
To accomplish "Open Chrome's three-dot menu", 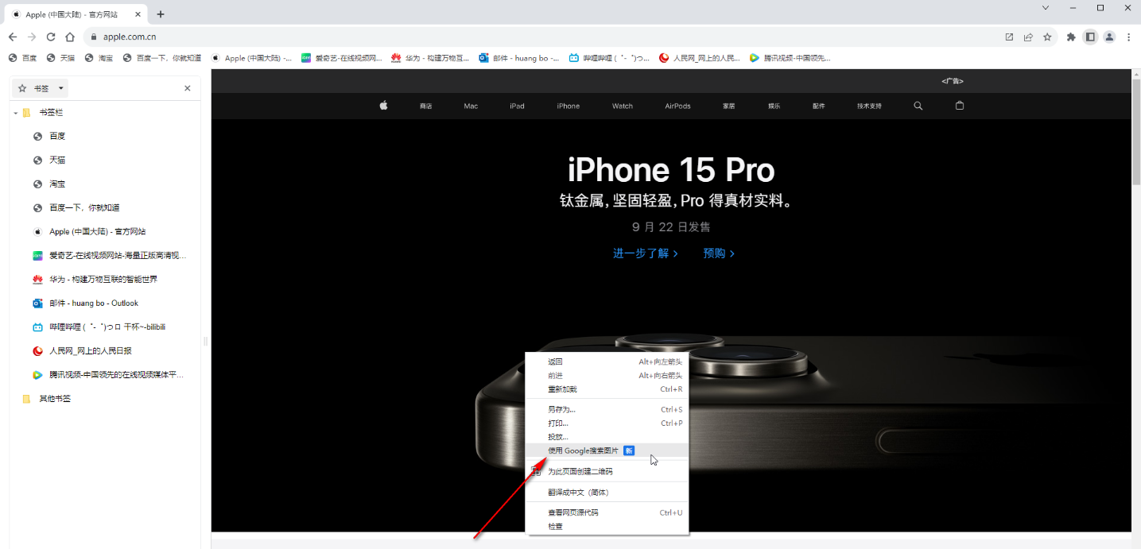I will [x=1128, y=37].
